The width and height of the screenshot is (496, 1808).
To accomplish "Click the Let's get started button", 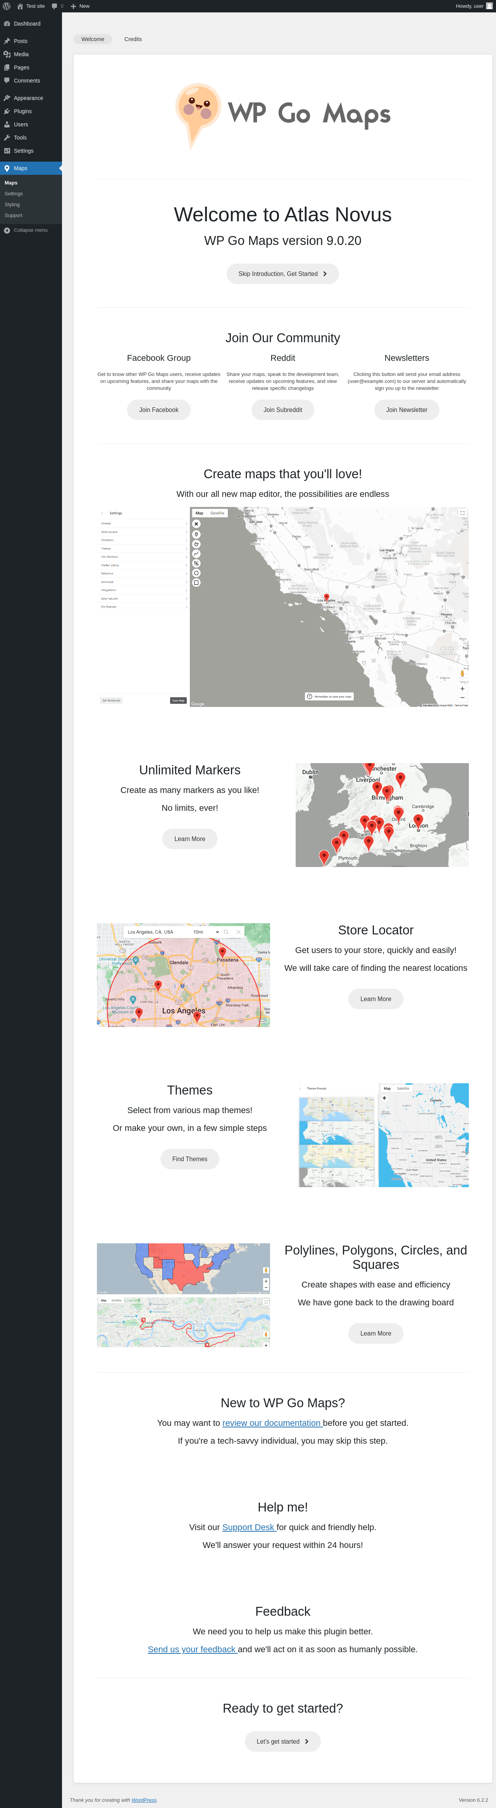I will (283, 1741).
